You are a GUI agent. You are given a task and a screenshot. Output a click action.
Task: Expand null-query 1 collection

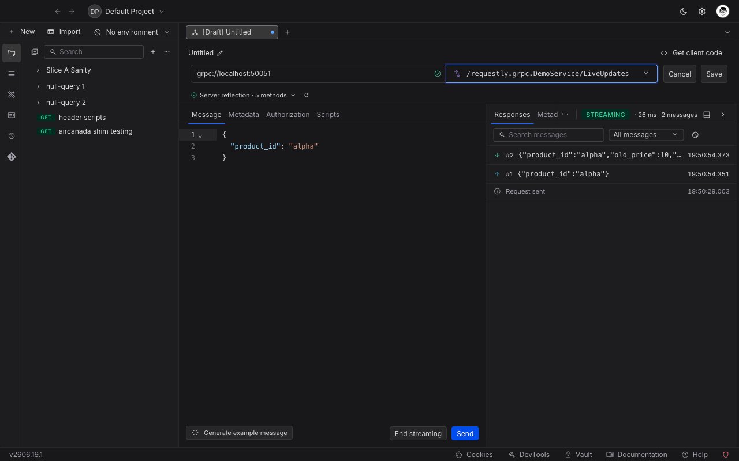(x=38, y=86)
